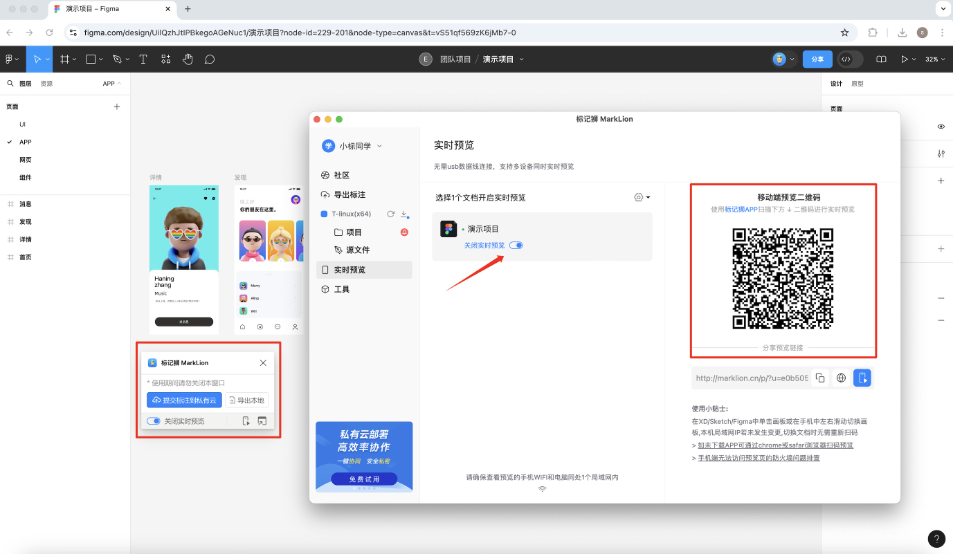Screen dimensions: 953x554
Task: Select the Frame tool in Figma toolbar
Action: click(64, 59)
